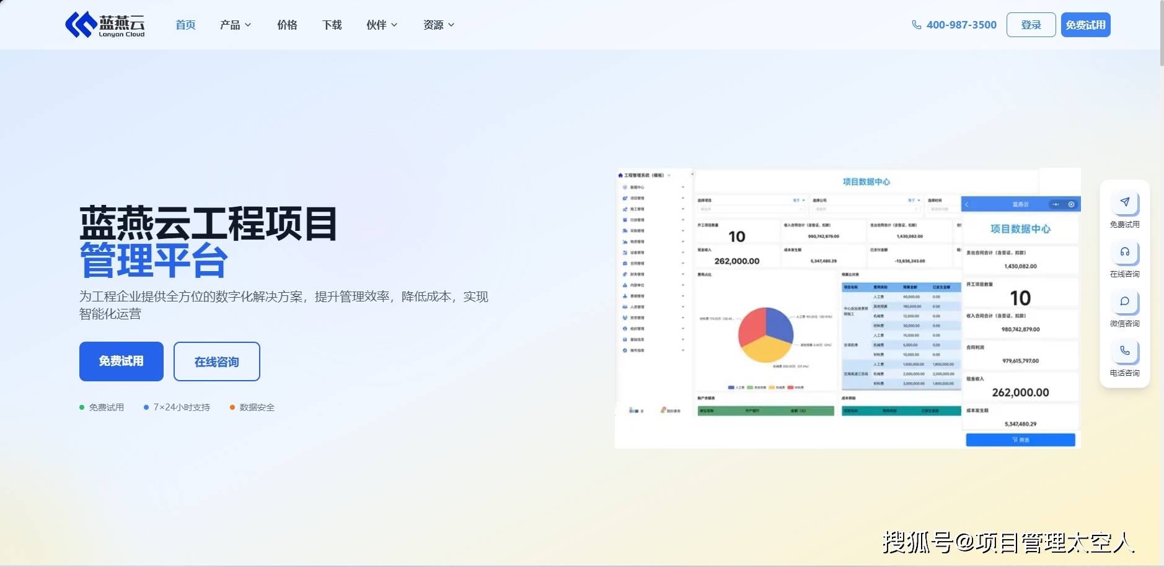Click the Lanyan Cloud logo
1164x567 pixels.
tap(105, 25)
